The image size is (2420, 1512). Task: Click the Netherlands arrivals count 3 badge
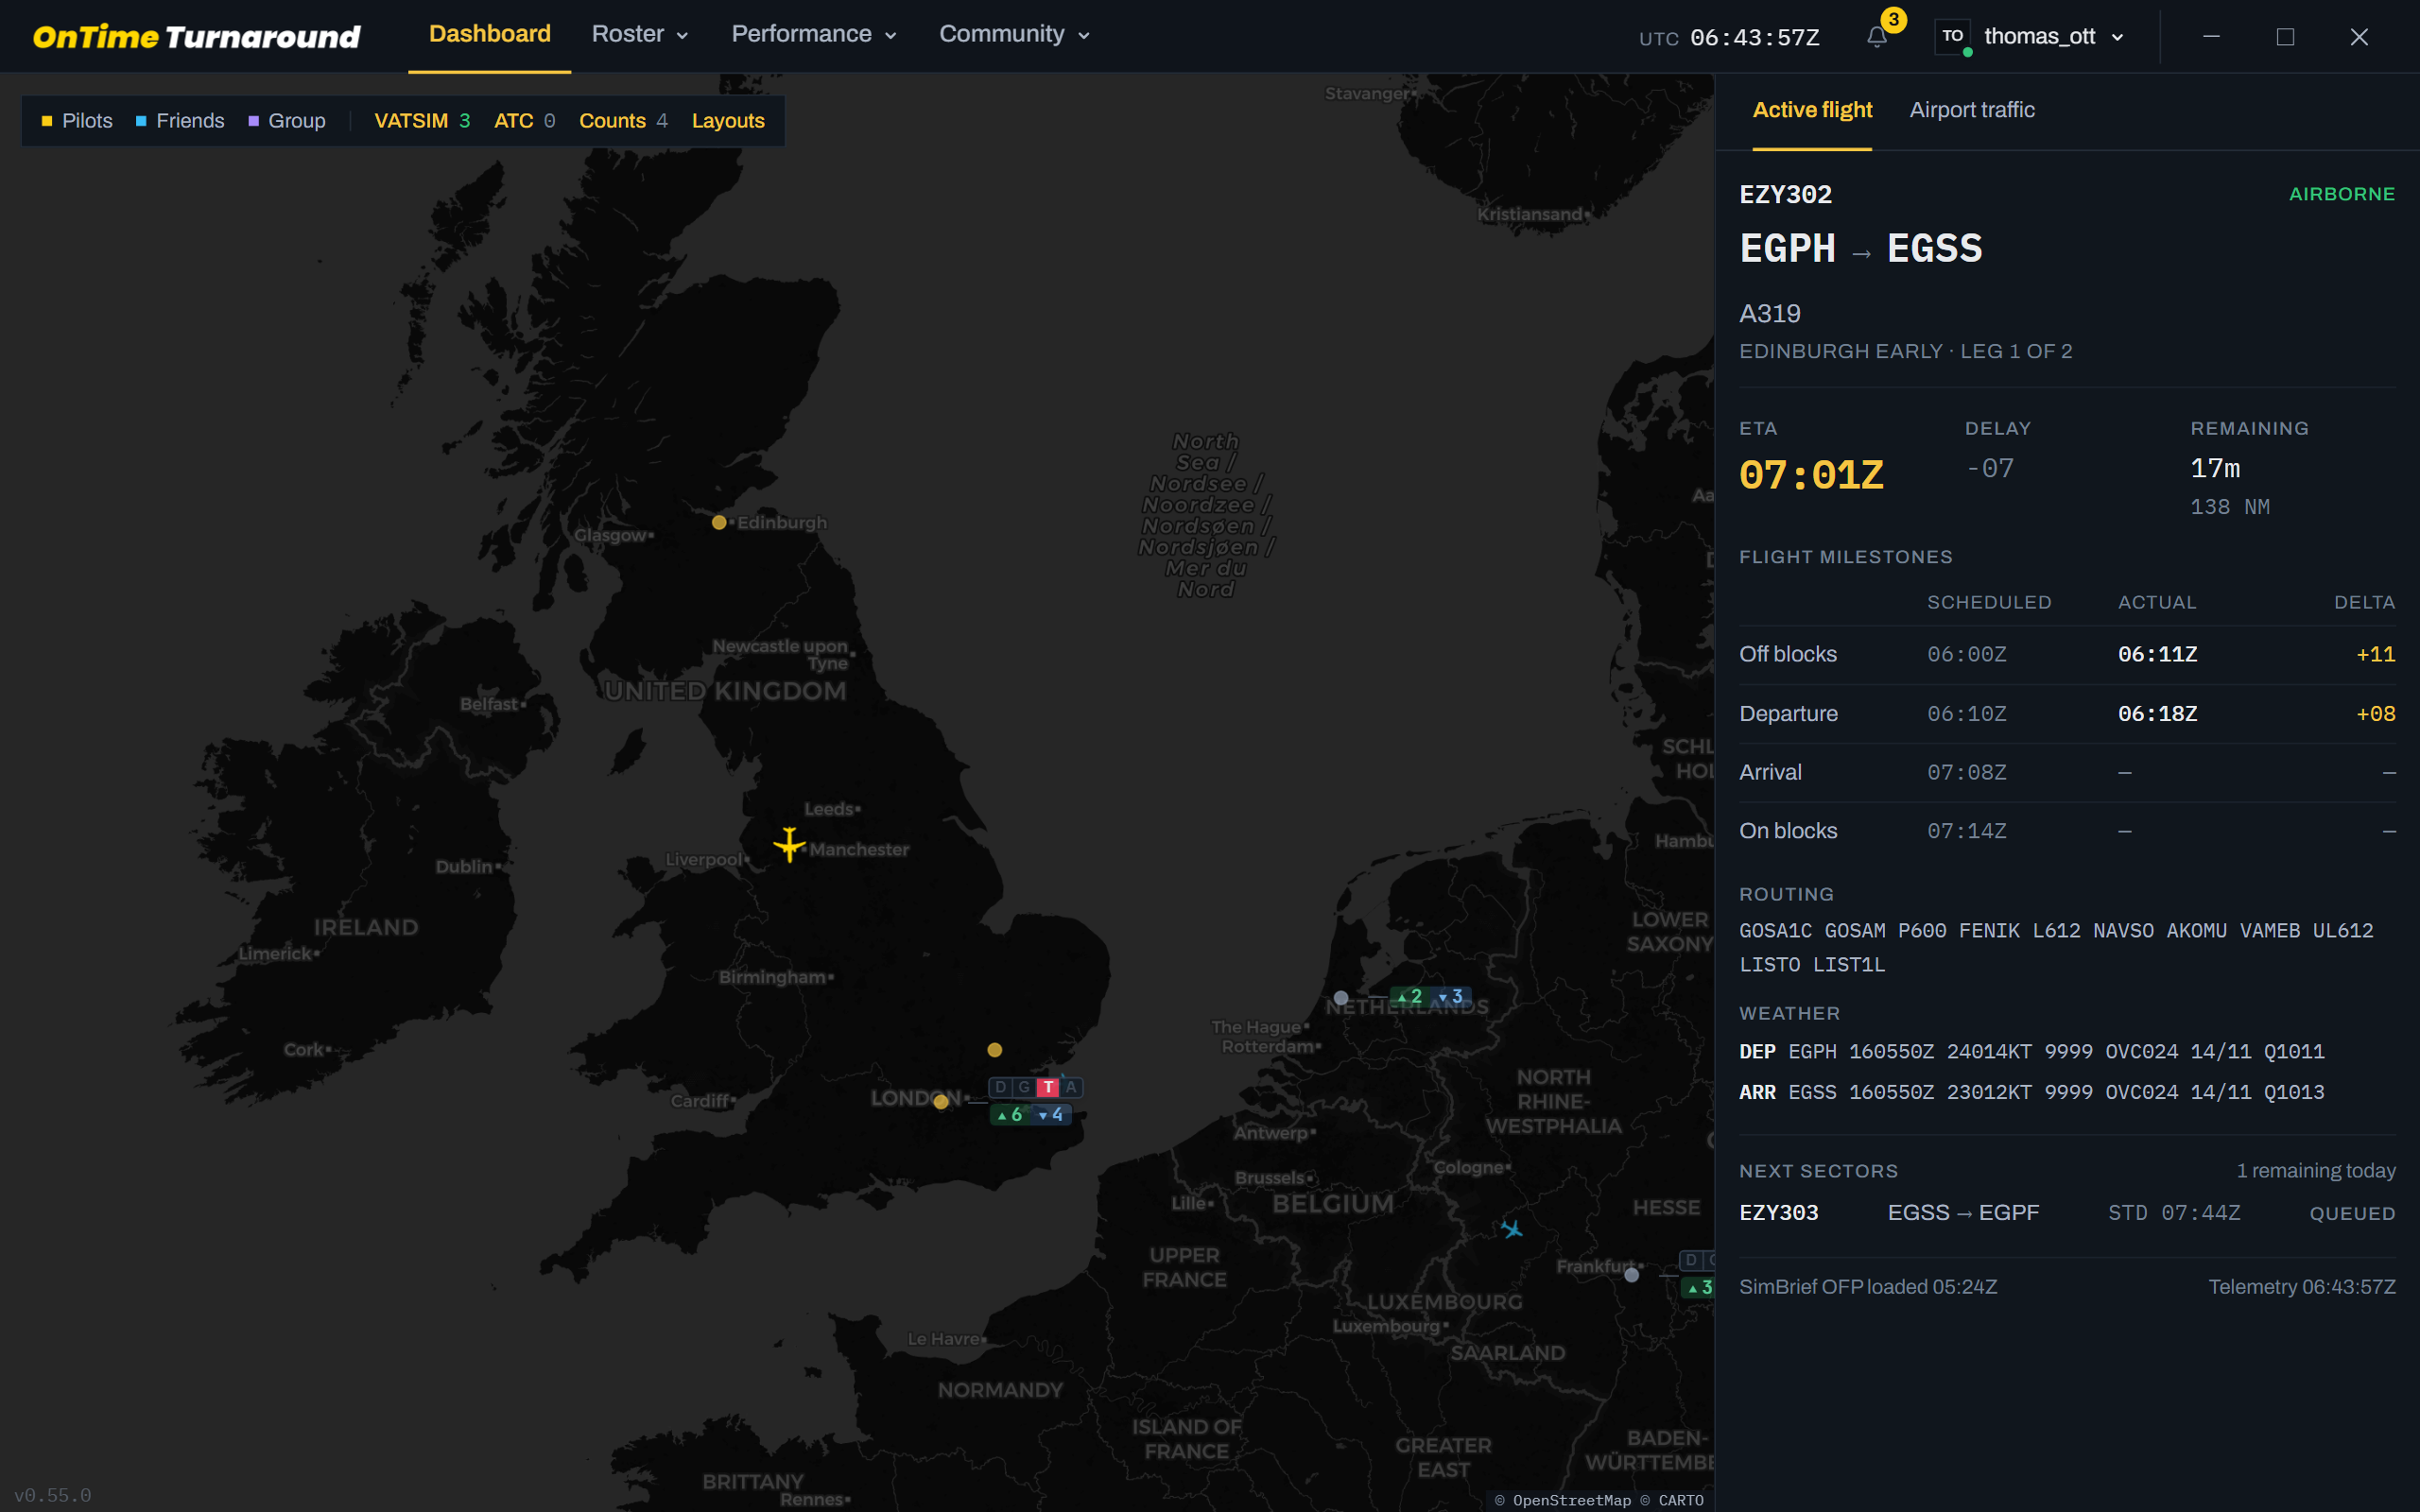click(1451, 997)
